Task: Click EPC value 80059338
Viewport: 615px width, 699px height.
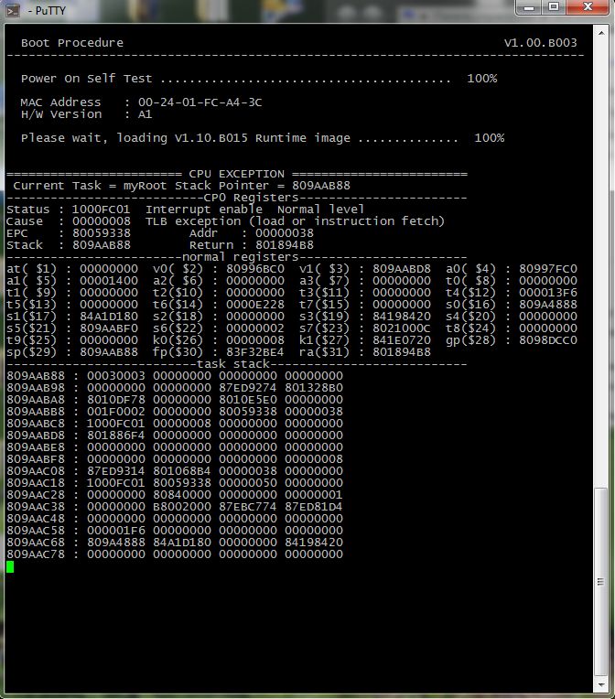Action: pos(102,233)
